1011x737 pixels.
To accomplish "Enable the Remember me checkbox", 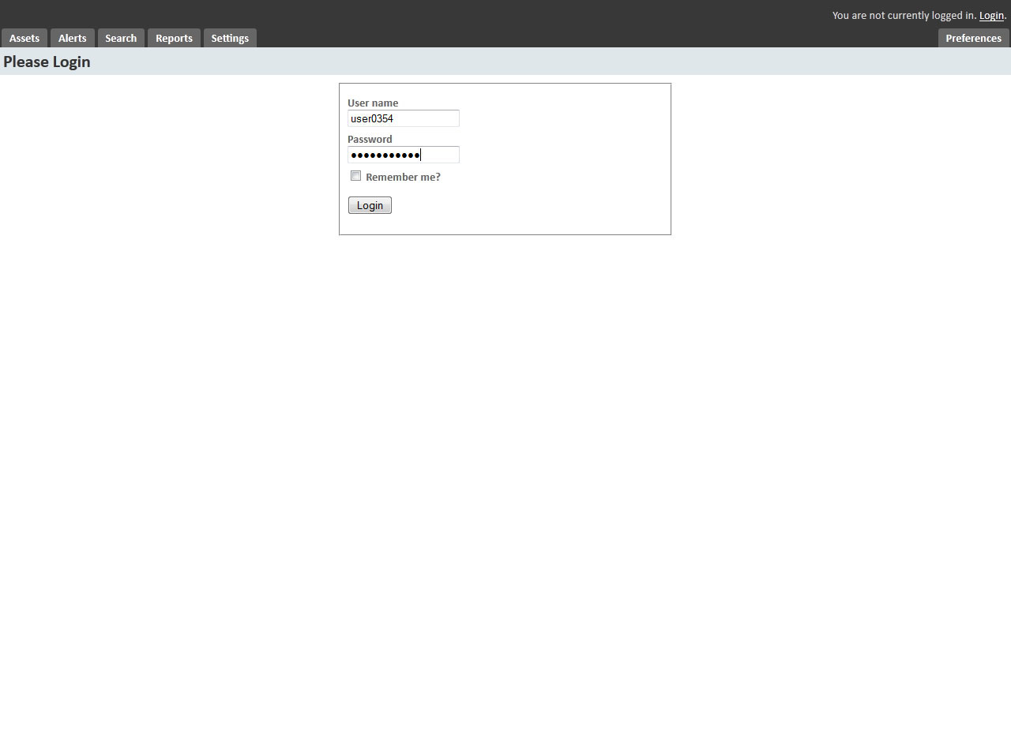I will click(355, 175).
